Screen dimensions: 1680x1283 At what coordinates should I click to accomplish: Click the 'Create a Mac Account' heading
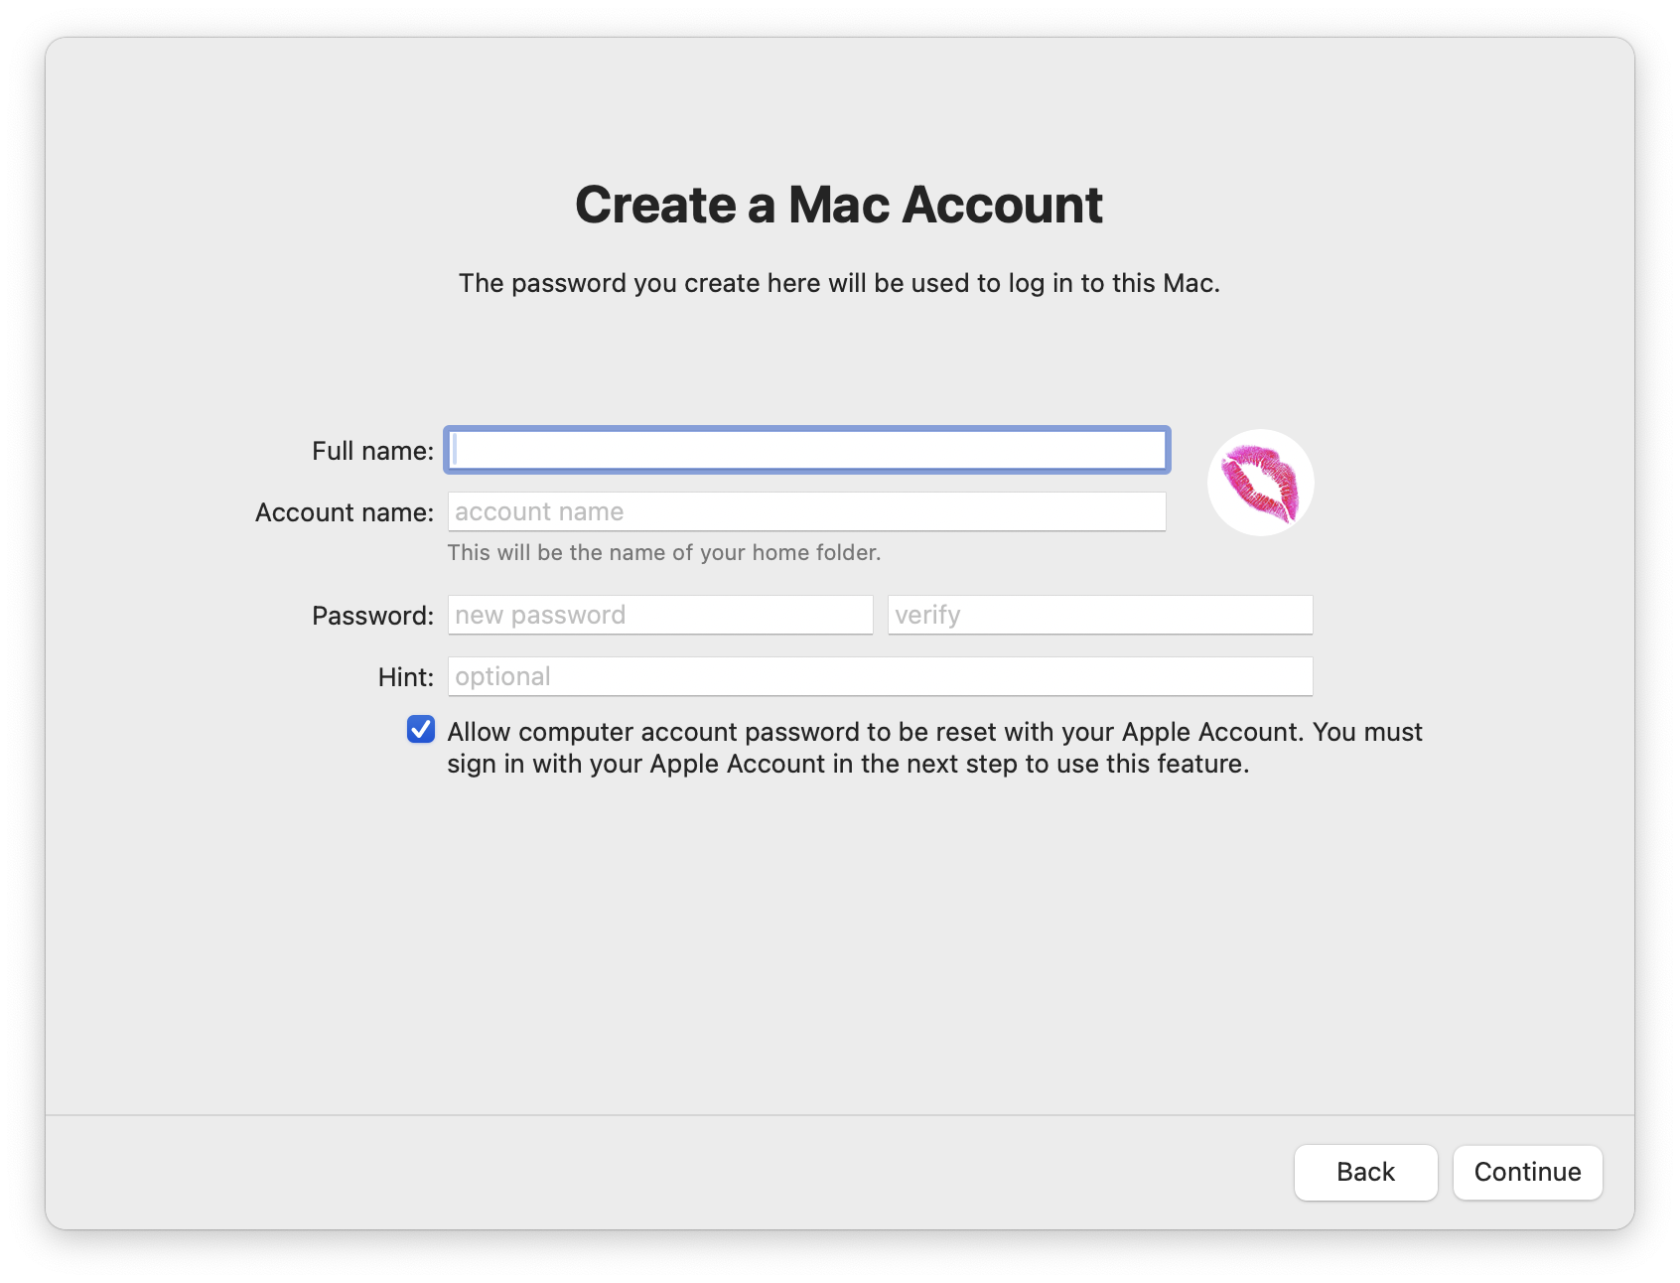click(839, 205)
